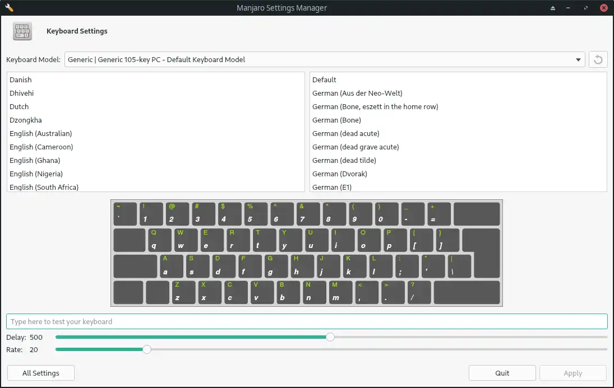Select German (E1) variant
Screen dimensions: 614x388
click(x=458, y=186)
